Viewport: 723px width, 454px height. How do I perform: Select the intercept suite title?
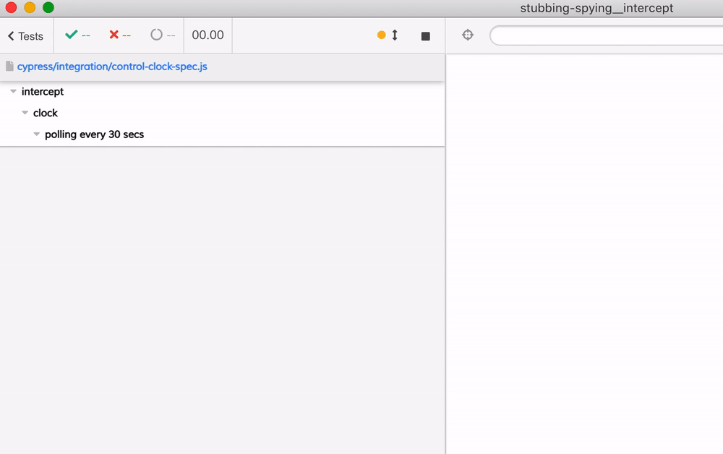tap(43, 92)
